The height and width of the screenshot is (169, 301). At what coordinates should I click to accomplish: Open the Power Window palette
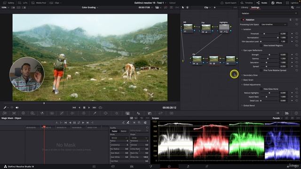[x=105, y=114]
